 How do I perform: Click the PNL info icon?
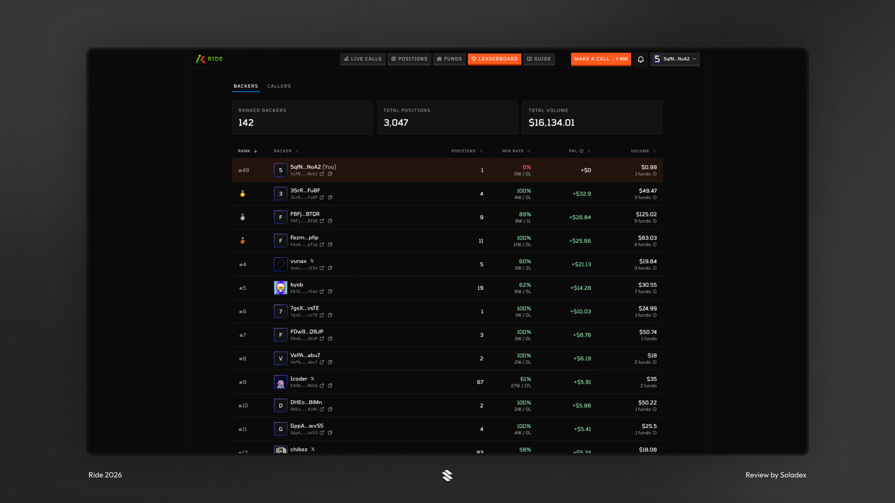(581, 151)
